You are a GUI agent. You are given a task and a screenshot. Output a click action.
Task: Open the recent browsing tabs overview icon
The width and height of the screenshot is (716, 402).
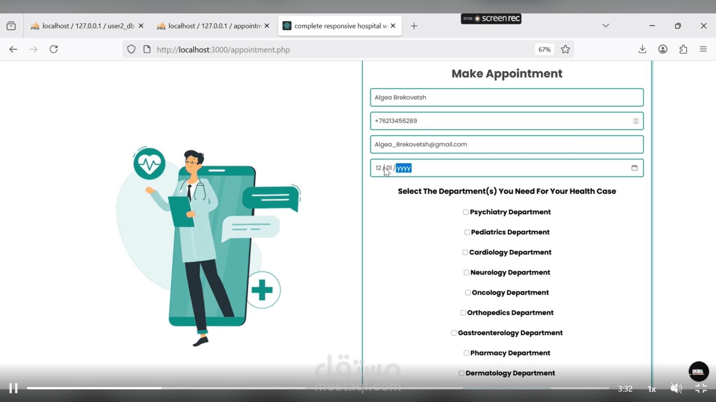point(11,26)
